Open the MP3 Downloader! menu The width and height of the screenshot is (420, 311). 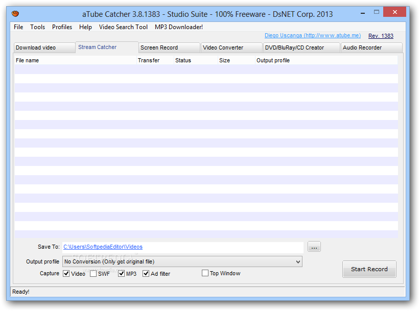(179, 27)
